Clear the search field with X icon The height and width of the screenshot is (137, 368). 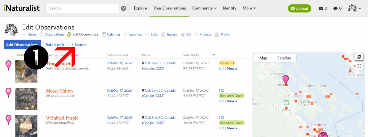pyautogui.click(x=124, y=8)
